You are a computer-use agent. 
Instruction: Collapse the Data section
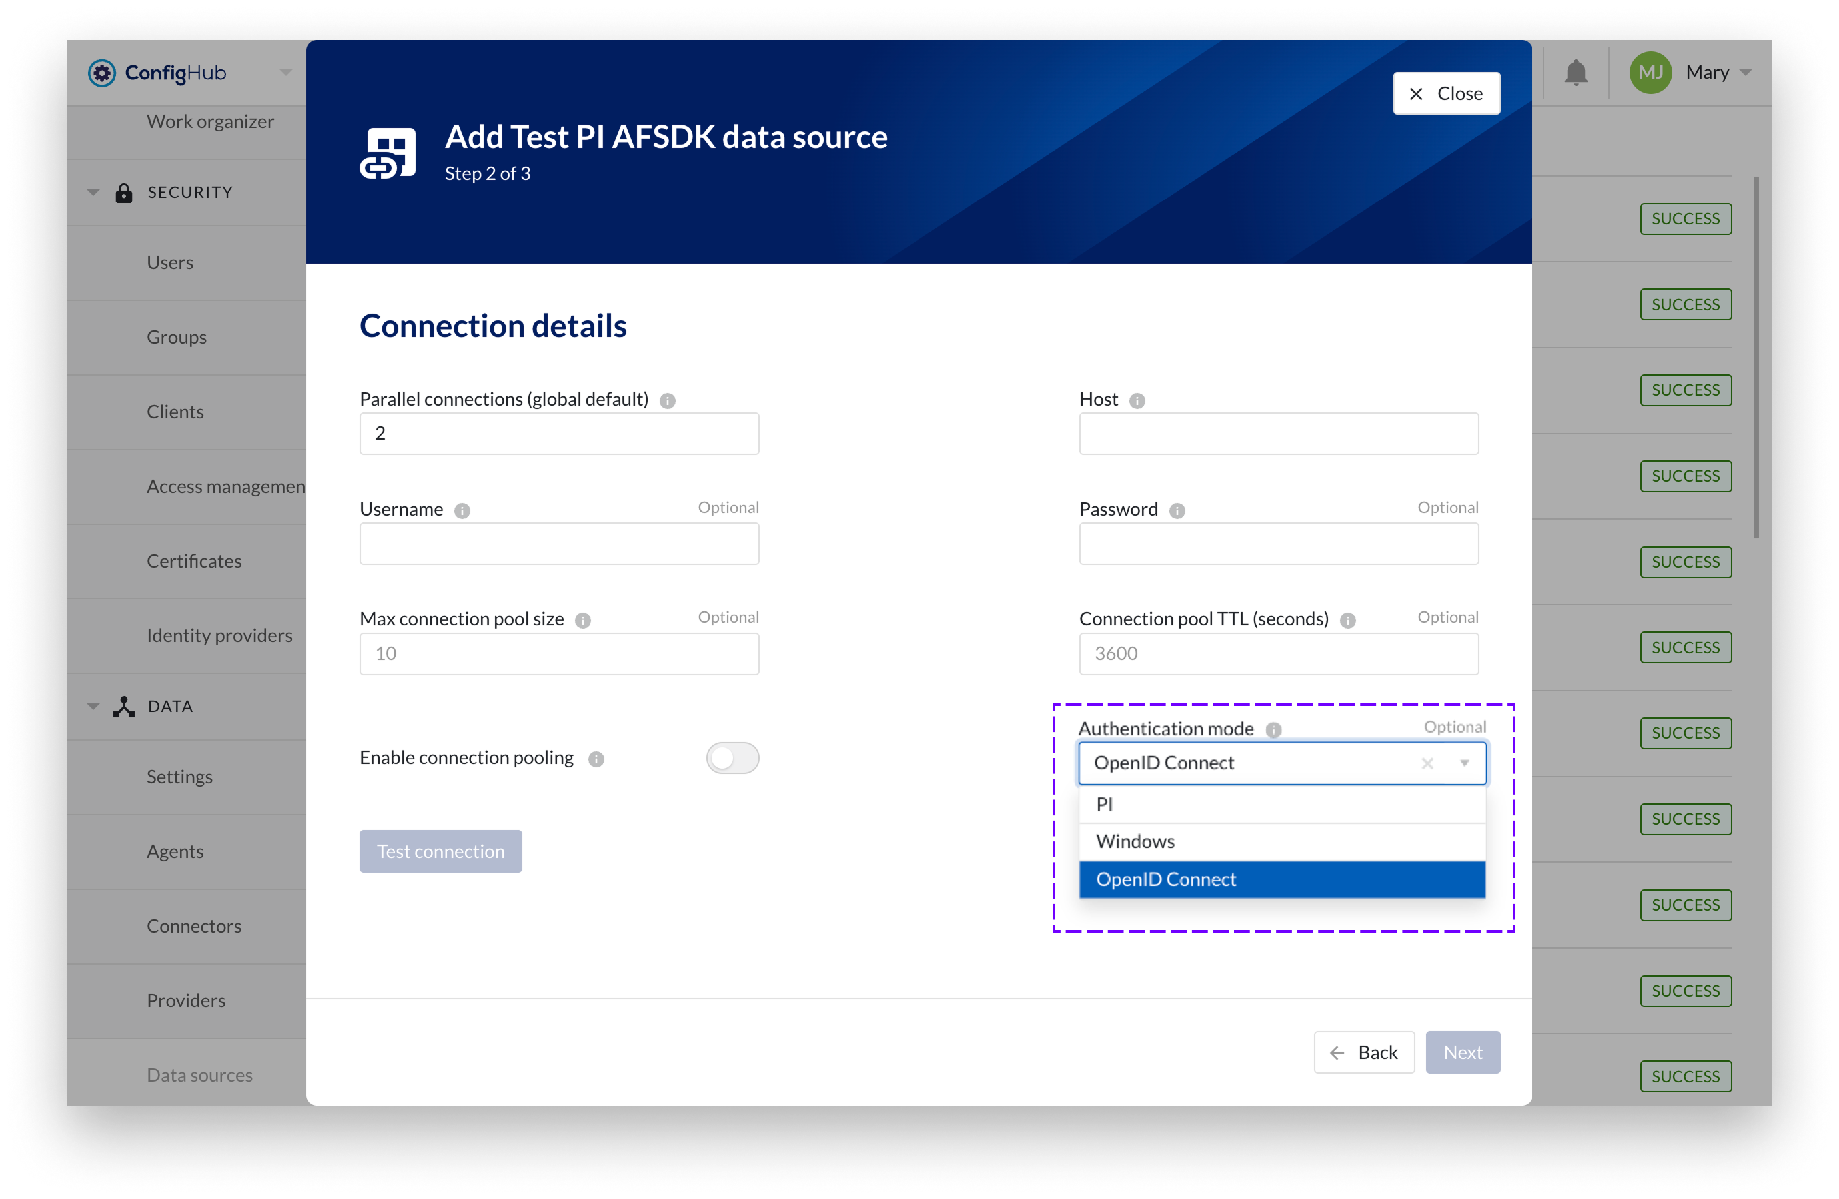(93, 706)
